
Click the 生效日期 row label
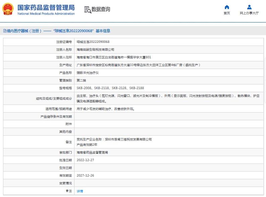[65, 168]
